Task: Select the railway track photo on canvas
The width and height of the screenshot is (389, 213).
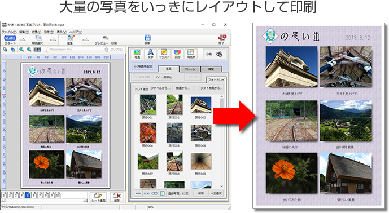Action: pos(47,129)
